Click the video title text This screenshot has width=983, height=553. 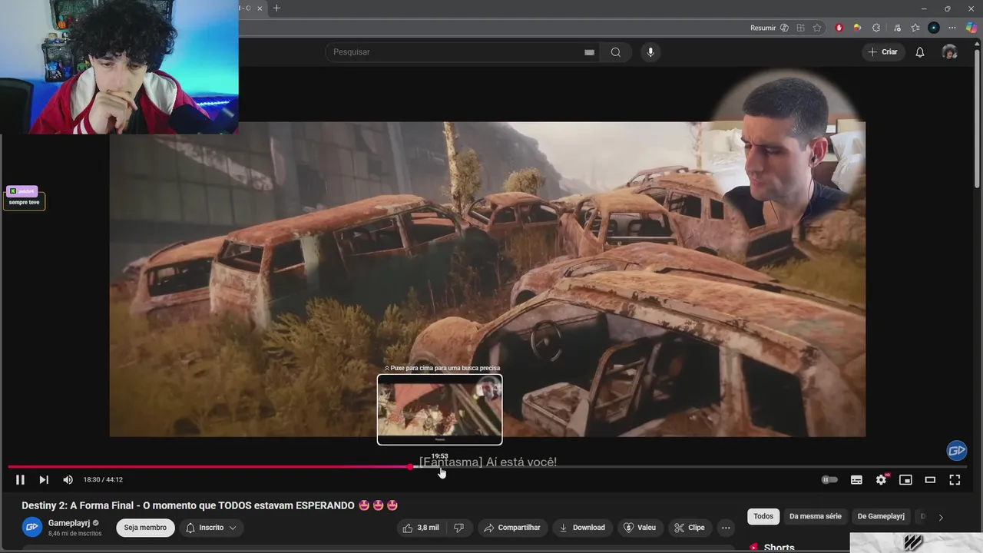pos(210,505)
